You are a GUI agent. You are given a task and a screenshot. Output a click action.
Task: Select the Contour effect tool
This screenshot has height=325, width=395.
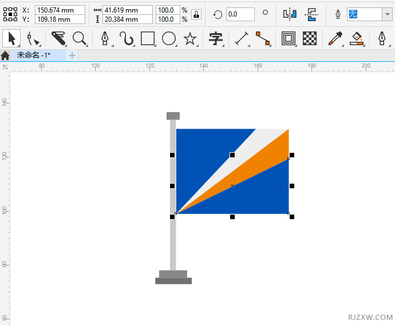(x=289, y=38)
